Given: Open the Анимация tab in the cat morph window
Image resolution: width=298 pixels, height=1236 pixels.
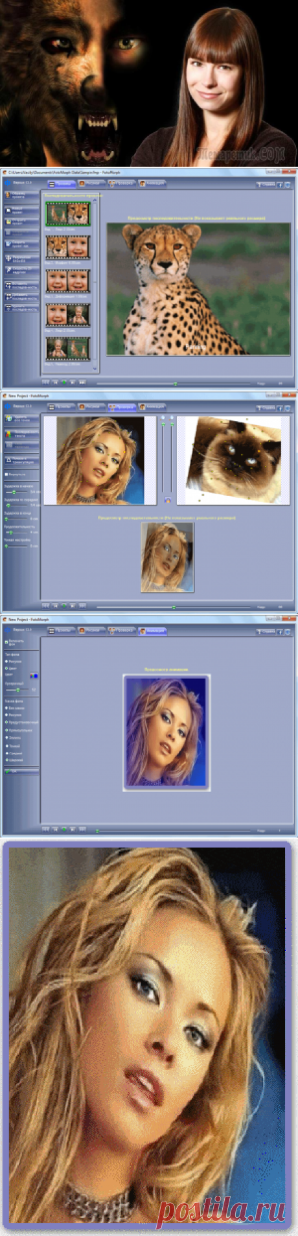Looking at the screenshot, I should tap(152, 407).
